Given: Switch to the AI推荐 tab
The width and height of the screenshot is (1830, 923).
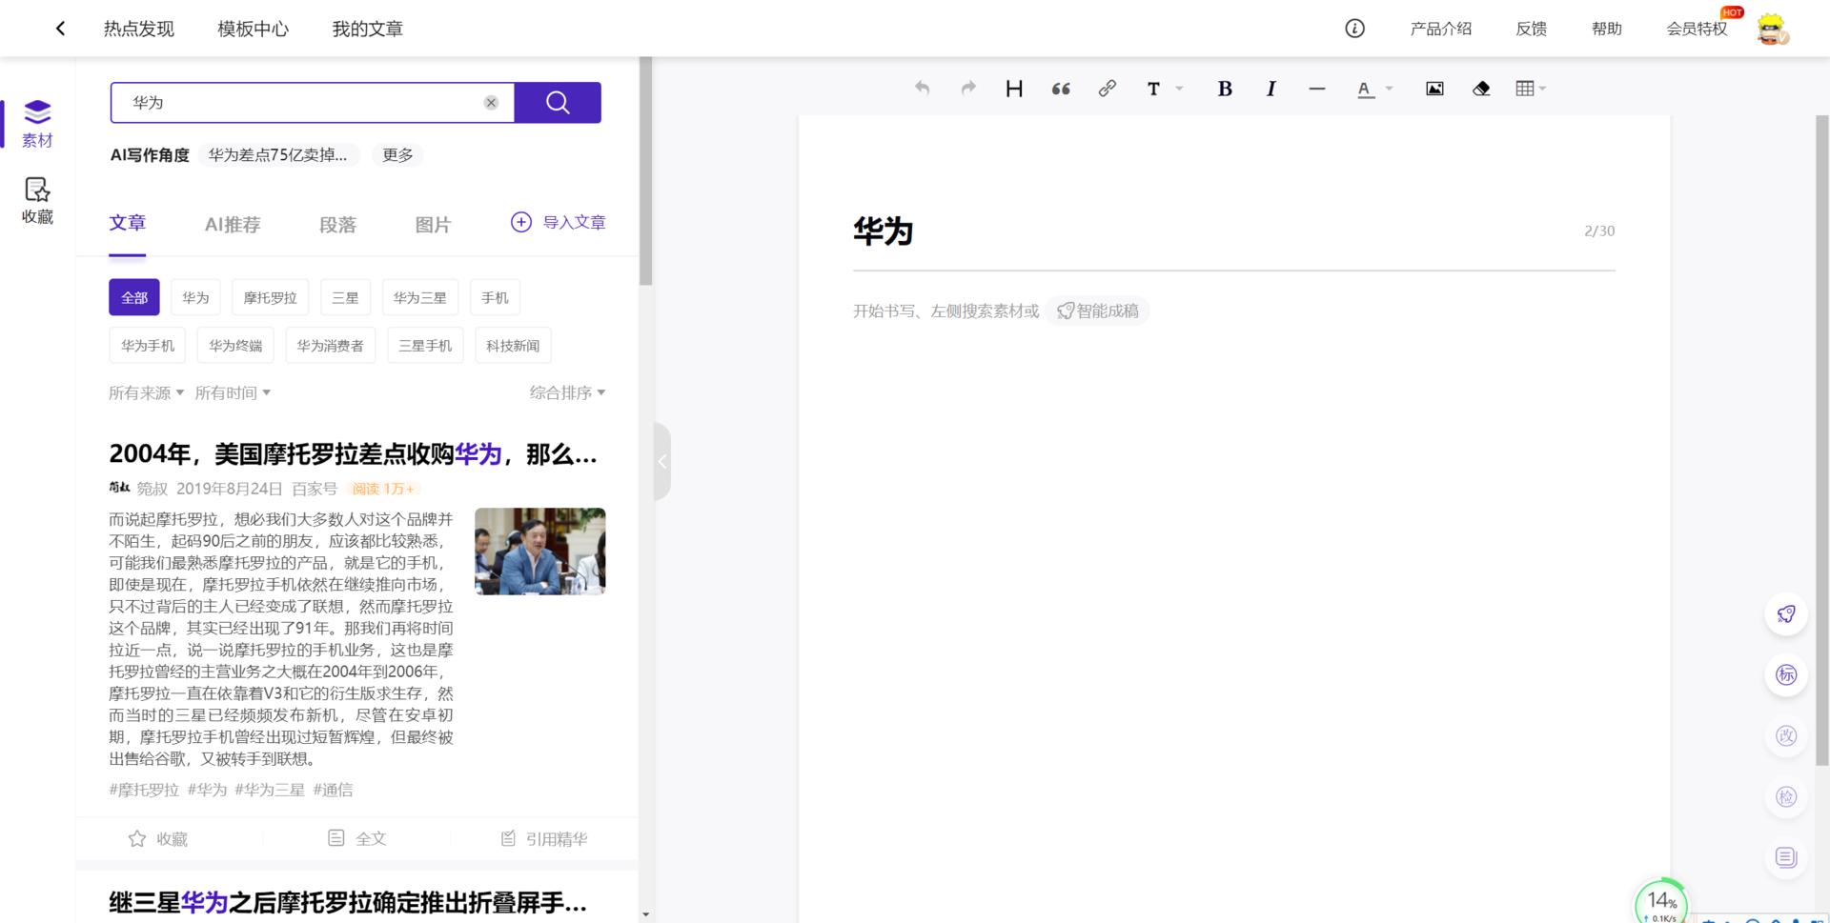Looking at the screenshot, I should tap(233, 225).
